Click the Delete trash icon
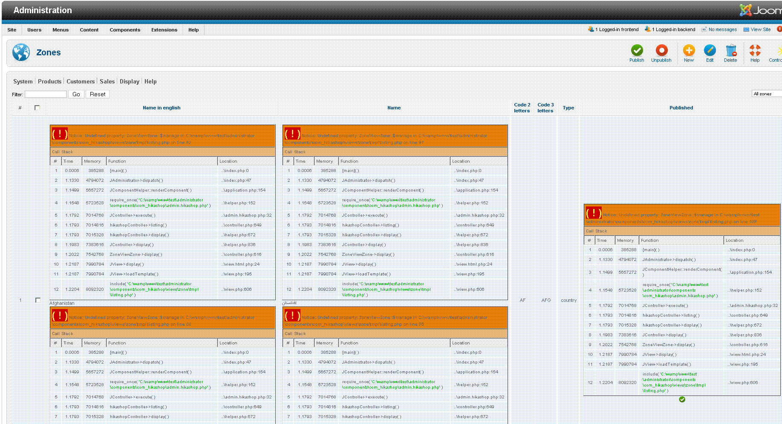The image size is (782, 424). point(730,51)
